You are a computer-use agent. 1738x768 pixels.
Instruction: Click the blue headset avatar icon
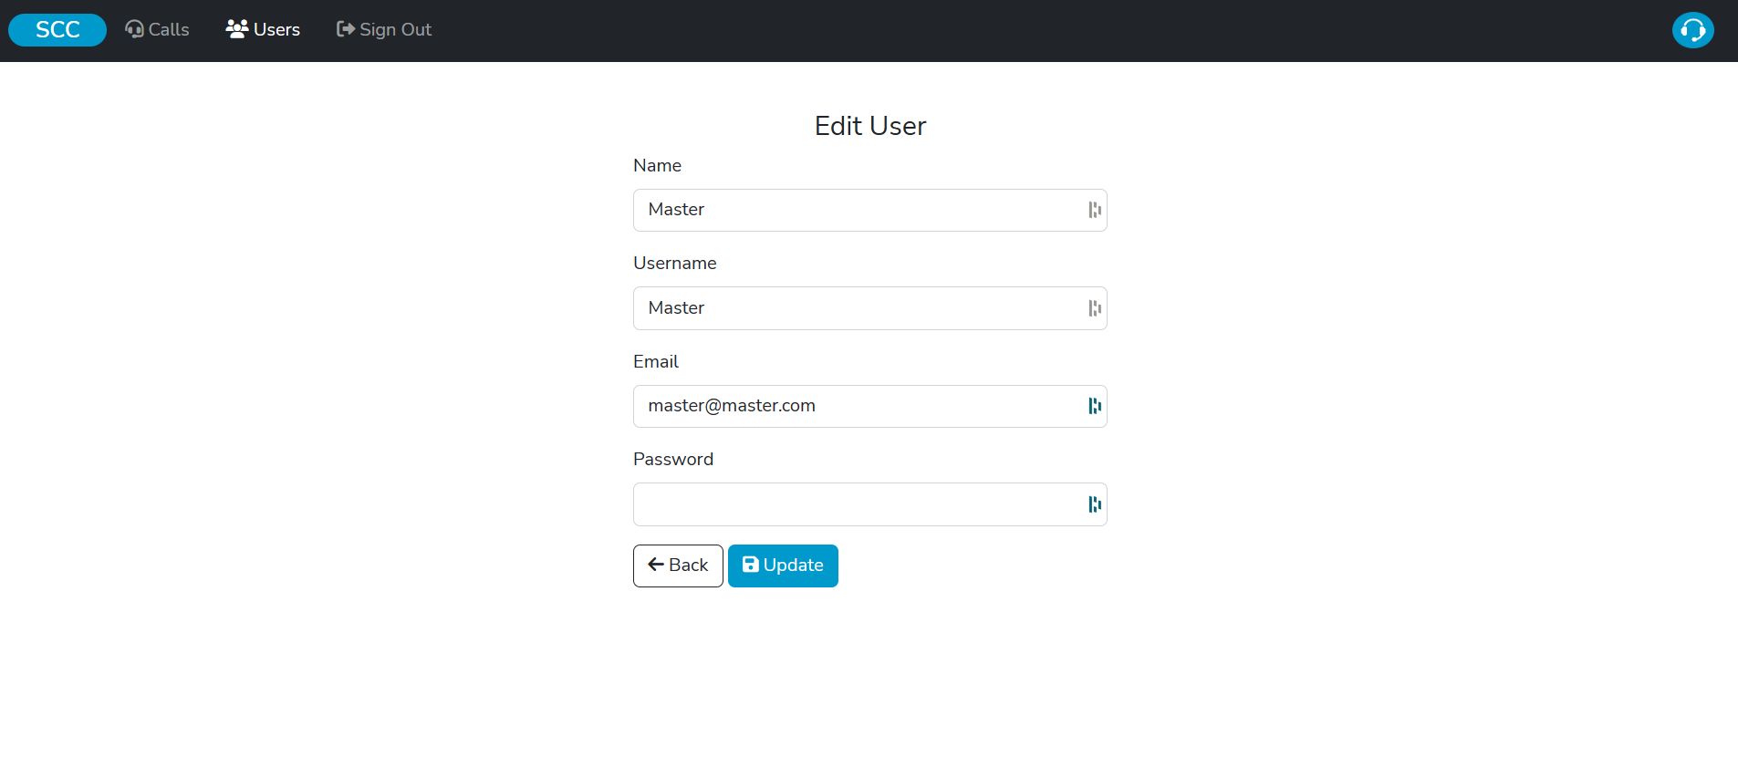click(x=1692, y=30)
